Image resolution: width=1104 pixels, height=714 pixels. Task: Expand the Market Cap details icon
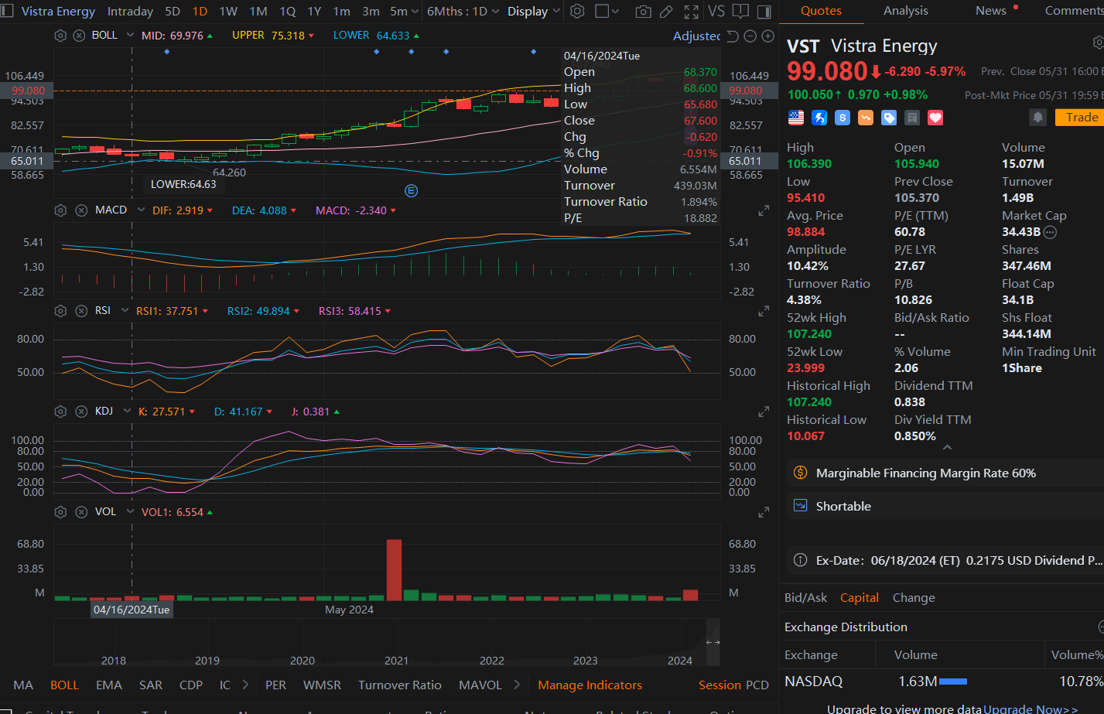click(1050, 232)
